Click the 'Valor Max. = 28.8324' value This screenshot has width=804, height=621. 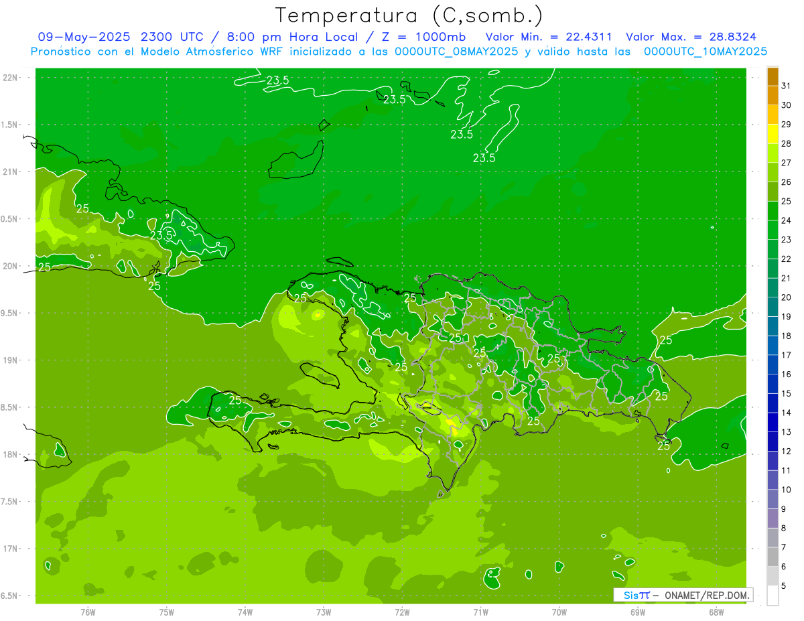(691, 37)
